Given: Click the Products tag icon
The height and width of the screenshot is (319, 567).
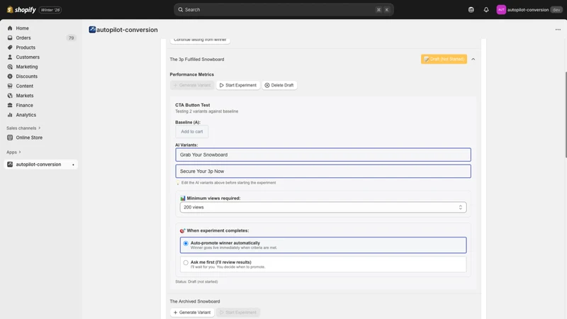Looking at the screenshot, I should pos(10,47).
